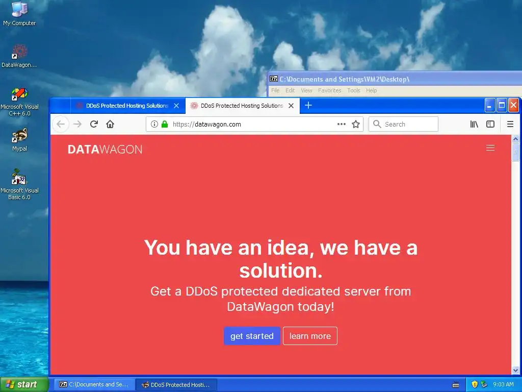
Task: Open page actions three-dot menu
Action: coord(341,124)
